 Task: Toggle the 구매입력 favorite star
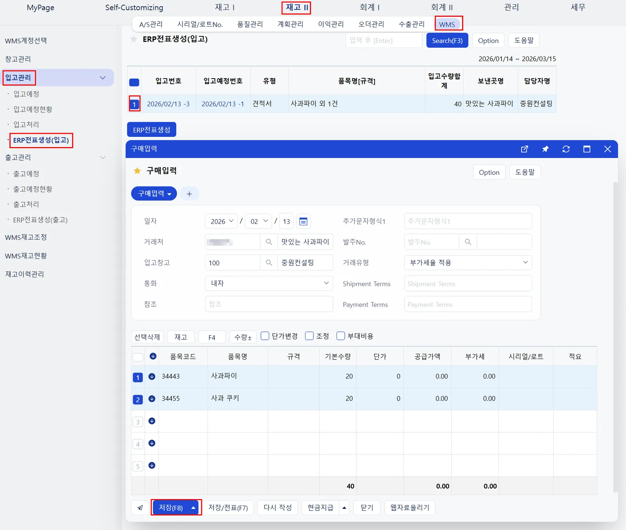137,171
